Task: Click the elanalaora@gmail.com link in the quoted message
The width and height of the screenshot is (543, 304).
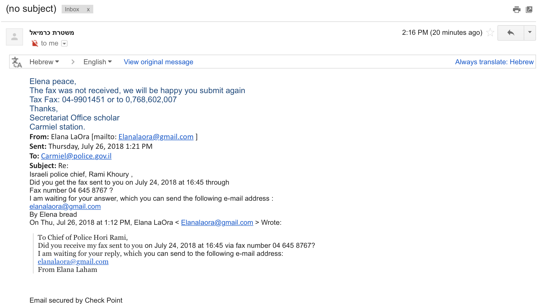Action: pos(73,262)
